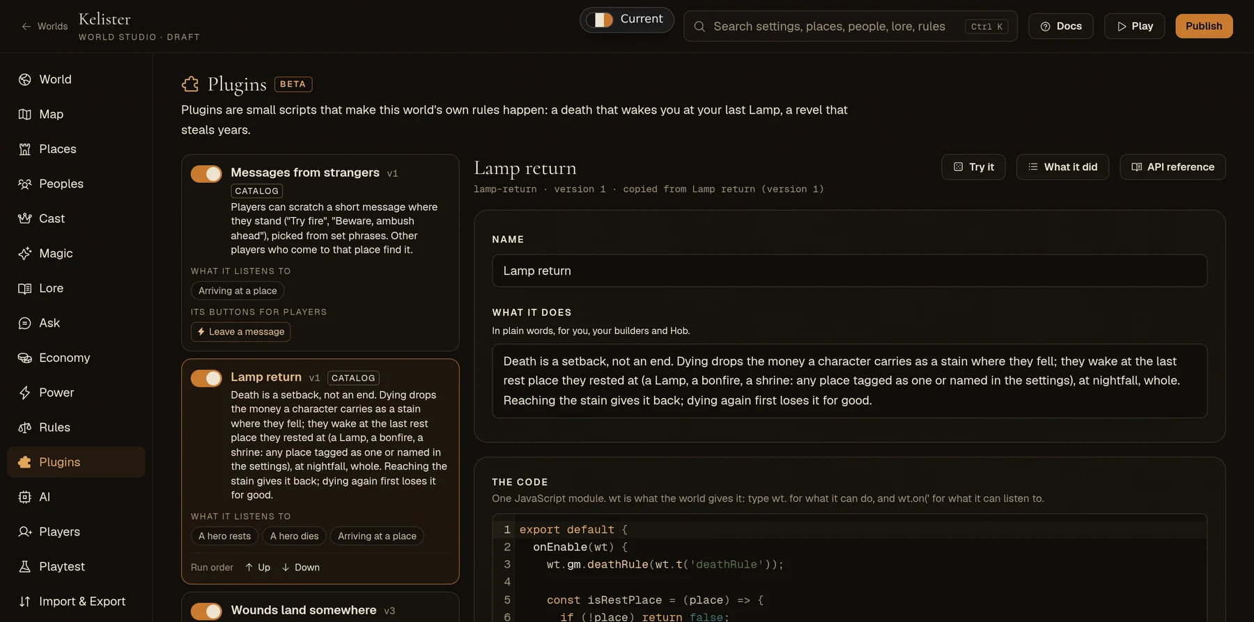The width and height of the screenshot is (1254, 622).
Task: Click Arriving at a place tag under Messages
Action: (x=238, y=291)
